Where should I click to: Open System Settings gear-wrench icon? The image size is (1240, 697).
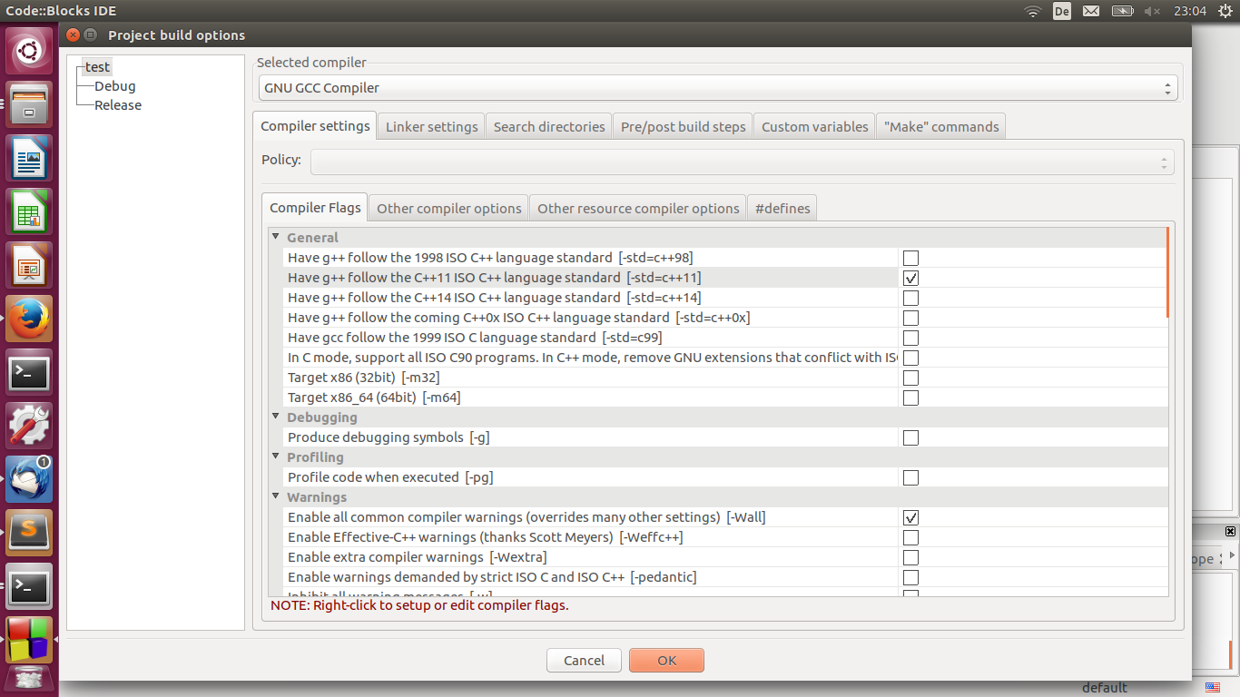click(x=30, y=425)
